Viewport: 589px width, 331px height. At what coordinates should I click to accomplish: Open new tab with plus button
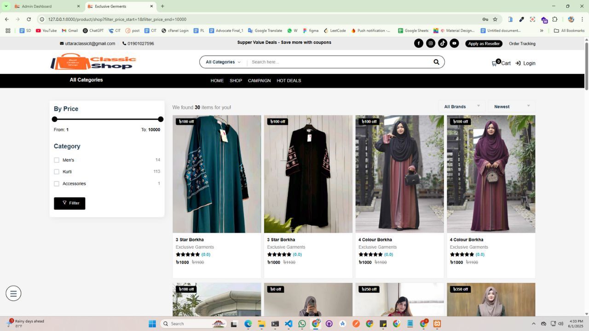tap(162, 6)
